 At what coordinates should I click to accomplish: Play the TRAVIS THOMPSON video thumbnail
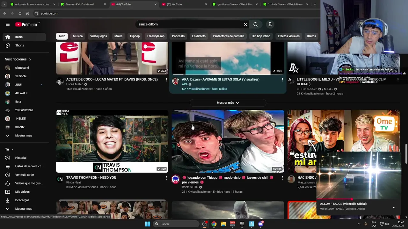coord(112,141)
